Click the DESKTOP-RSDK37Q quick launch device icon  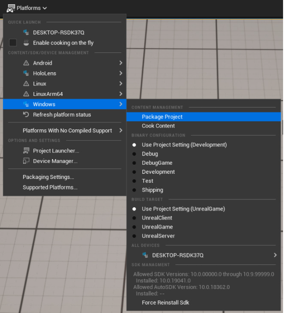tap(26, 32)
